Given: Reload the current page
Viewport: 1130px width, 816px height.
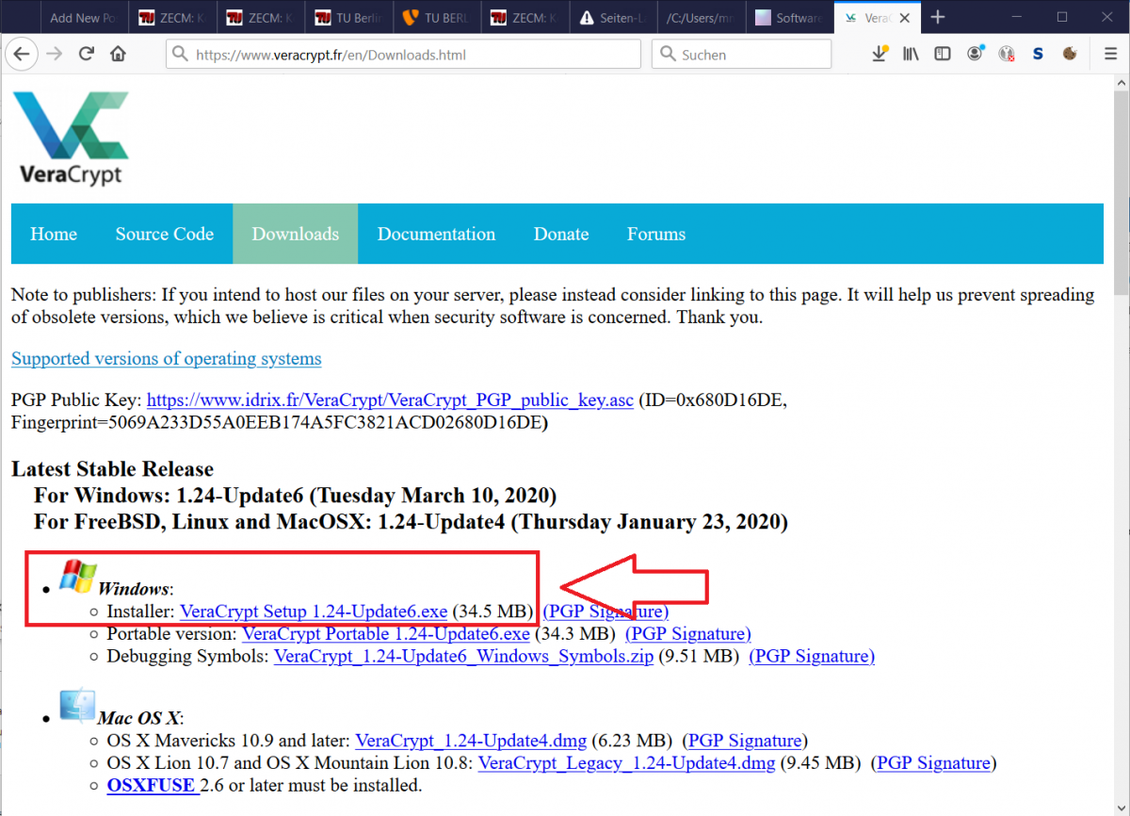Looking at the screenshot, I should 87,55.
